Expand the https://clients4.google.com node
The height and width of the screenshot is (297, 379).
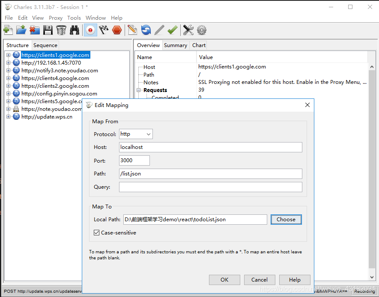(x=8, y=78)
